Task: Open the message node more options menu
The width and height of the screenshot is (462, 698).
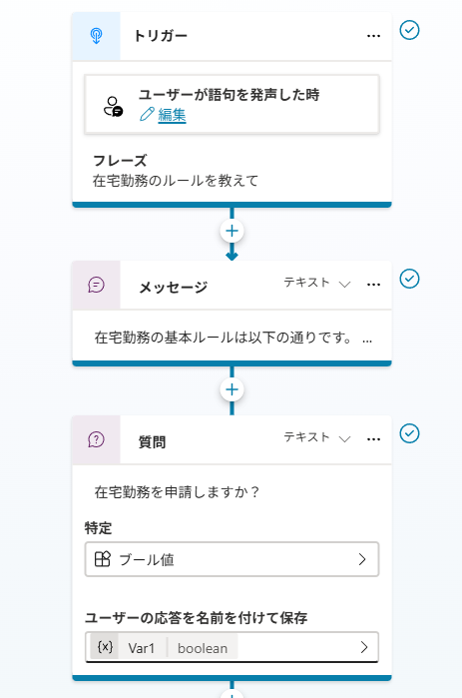Action: 373,285
